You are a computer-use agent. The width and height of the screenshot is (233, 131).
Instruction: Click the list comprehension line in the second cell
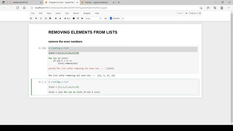coord(74,92)
